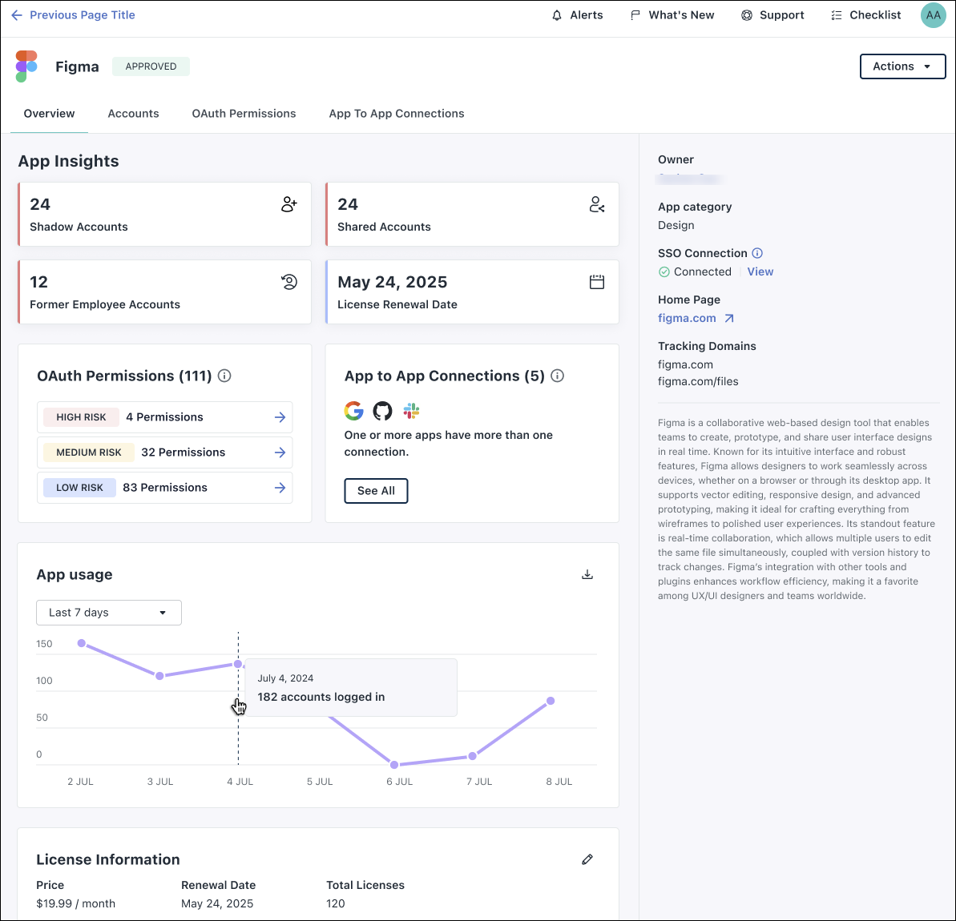Open the Support lifebuoy icon
Screen dimensions: 956x921
746,15
